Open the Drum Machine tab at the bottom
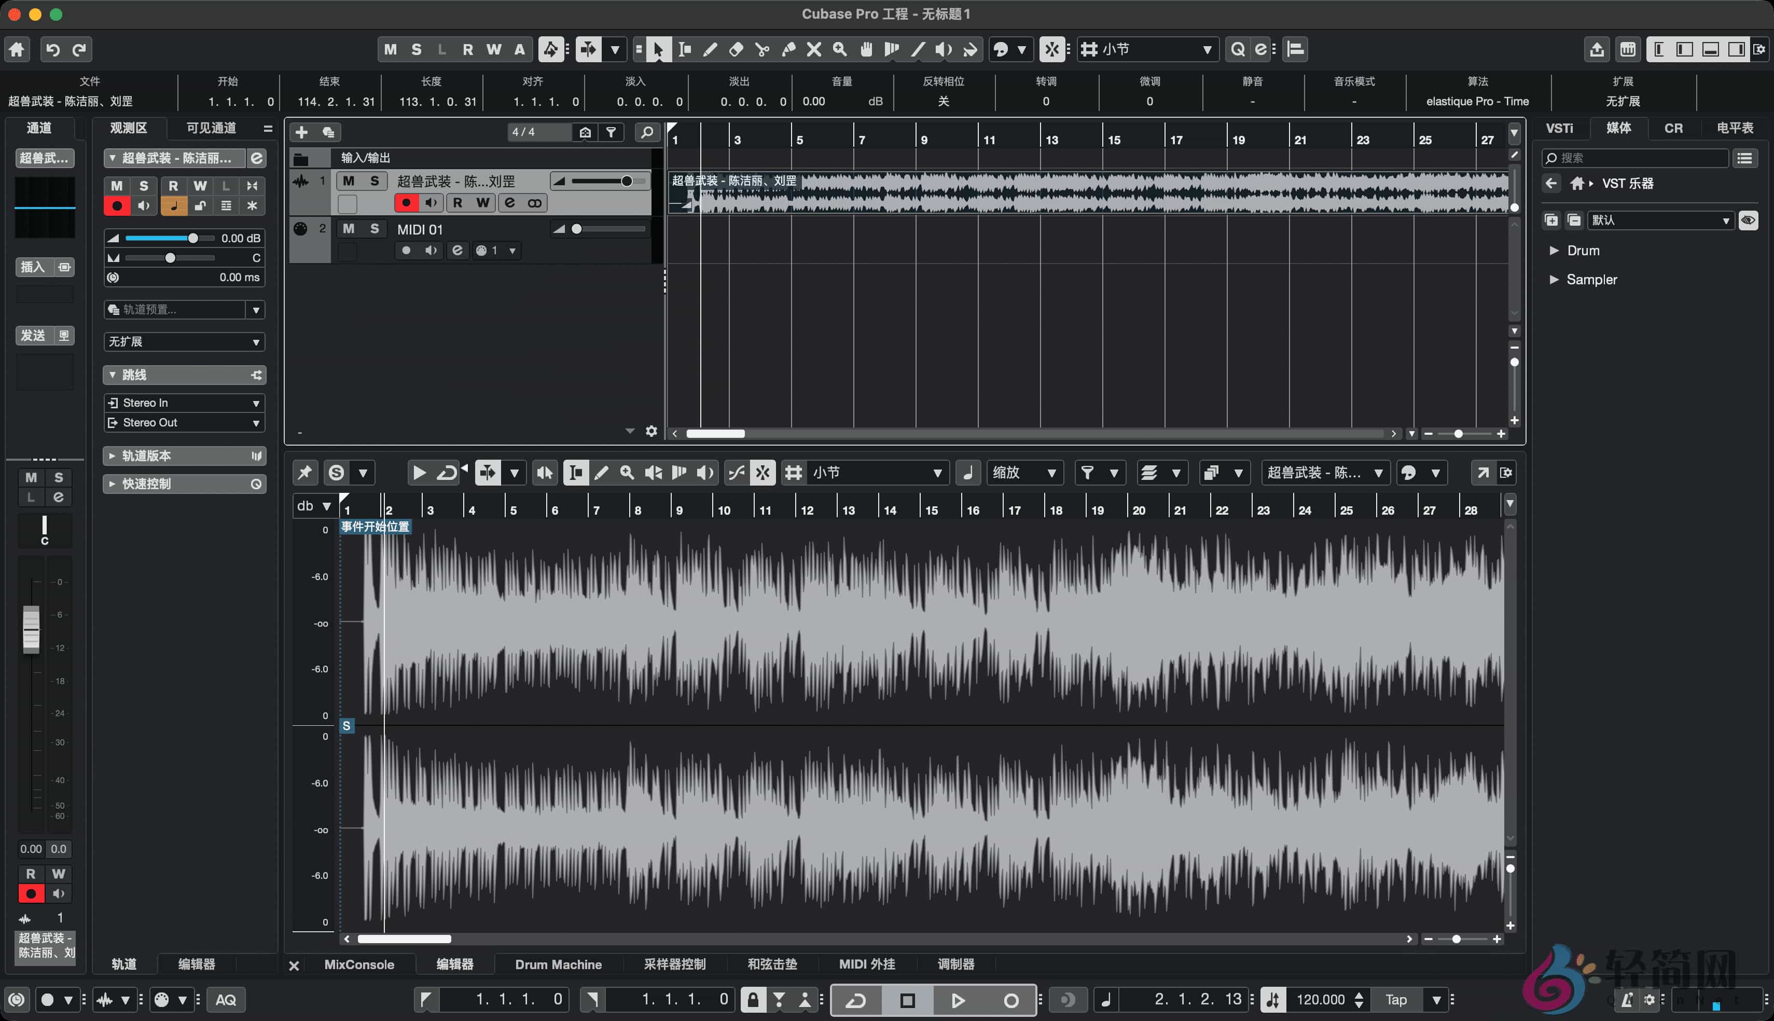 tap(558, 964)
